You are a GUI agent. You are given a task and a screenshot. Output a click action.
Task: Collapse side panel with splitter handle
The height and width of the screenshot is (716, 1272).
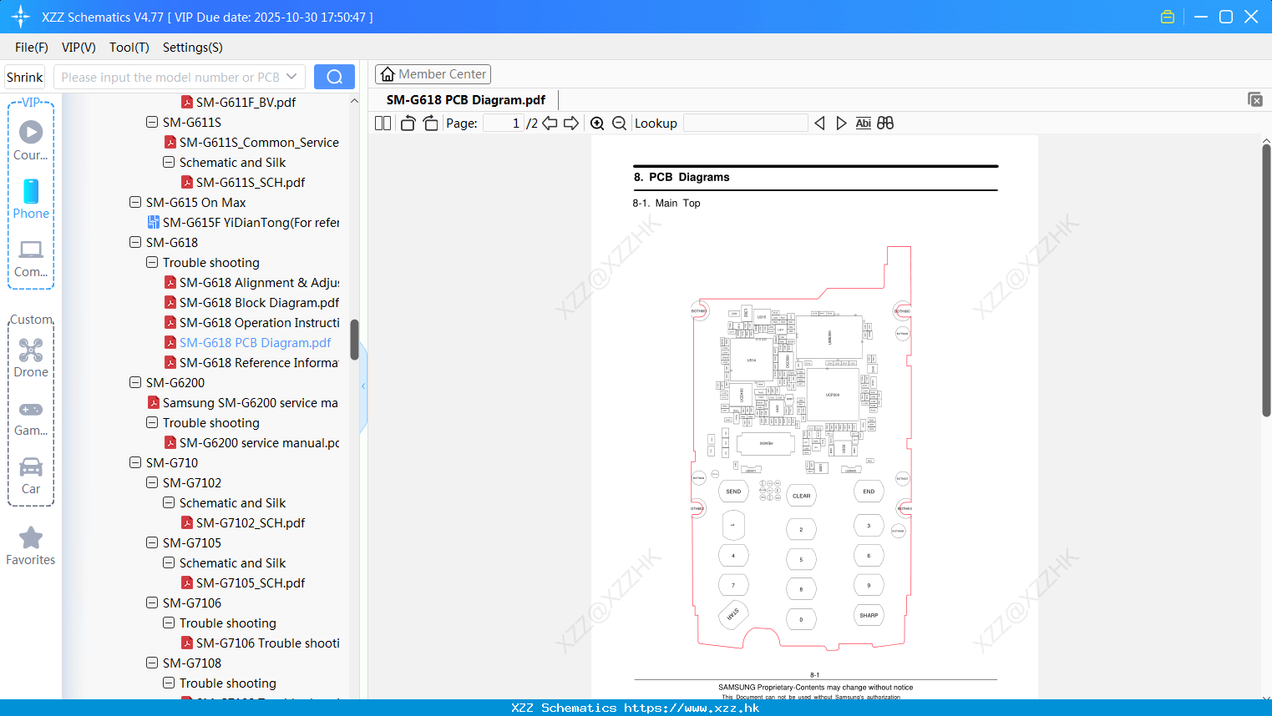[x=363, y=386]
